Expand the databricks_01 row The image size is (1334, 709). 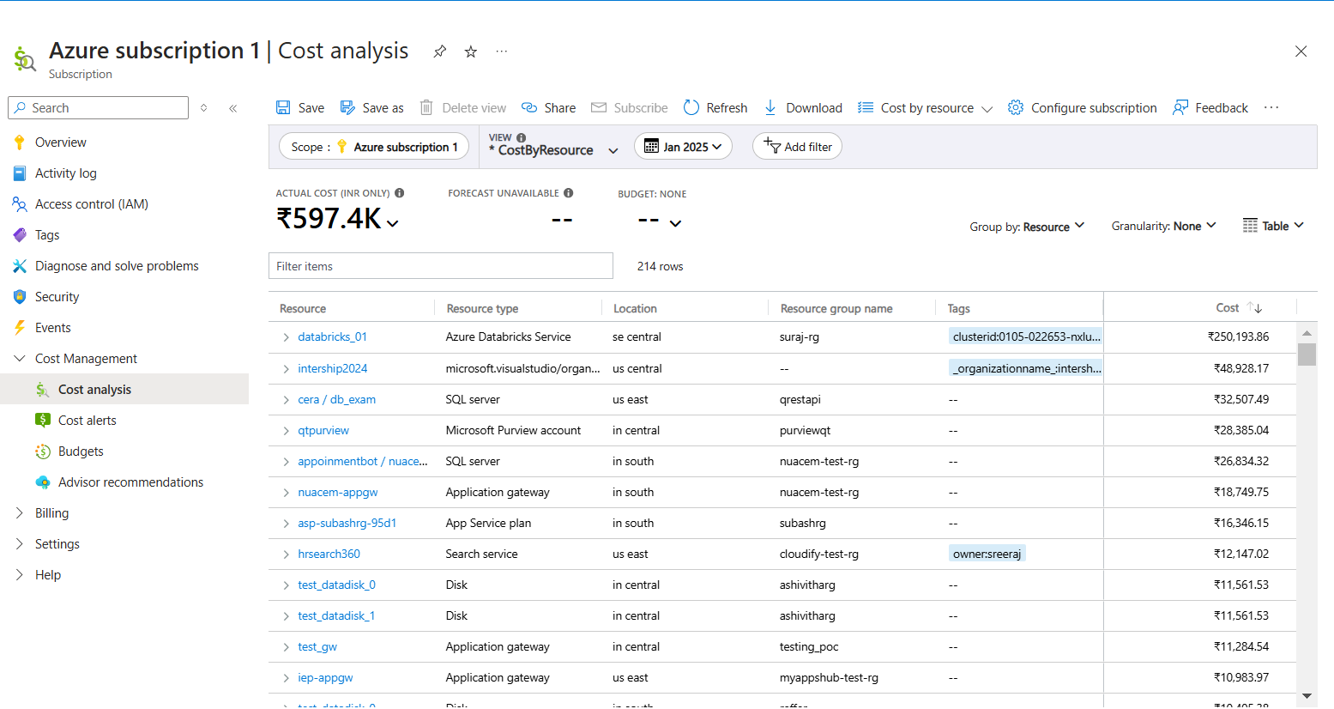pos(286,337)
